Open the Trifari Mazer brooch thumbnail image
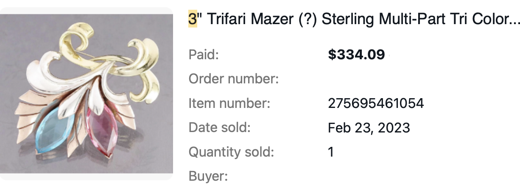Screen dimensions: 520x193 pos(87,94)
